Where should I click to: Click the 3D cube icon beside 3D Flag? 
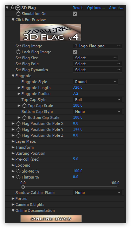point(18,8)
